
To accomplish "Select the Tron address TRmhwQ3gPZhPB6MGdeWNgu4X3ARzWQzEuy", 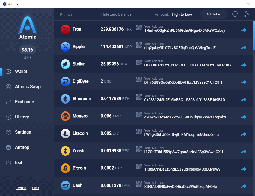I will (x=185, y=30).
